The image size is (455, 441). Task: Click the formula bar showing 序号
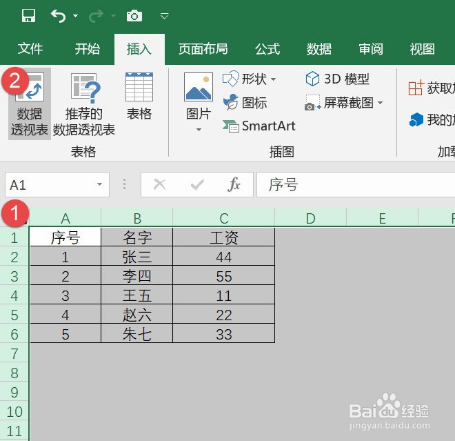click(x=356, y=185)
